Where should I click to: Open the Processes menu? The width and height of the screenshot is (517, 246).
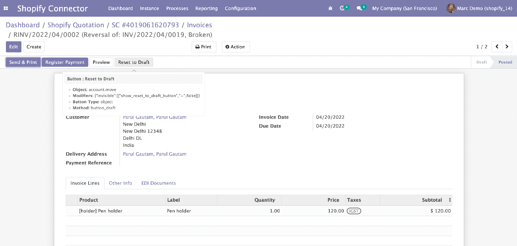coord(177,8)
